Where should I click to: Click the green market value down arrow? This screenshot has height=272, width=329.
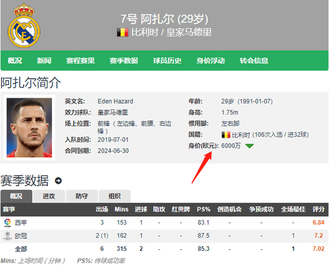[x=249, y=146]
